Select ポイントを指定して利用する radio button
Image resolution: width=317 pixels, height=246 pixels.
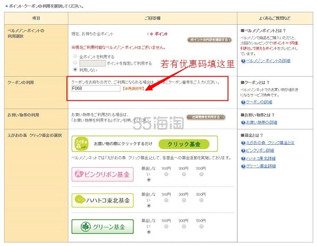point(75,63)
